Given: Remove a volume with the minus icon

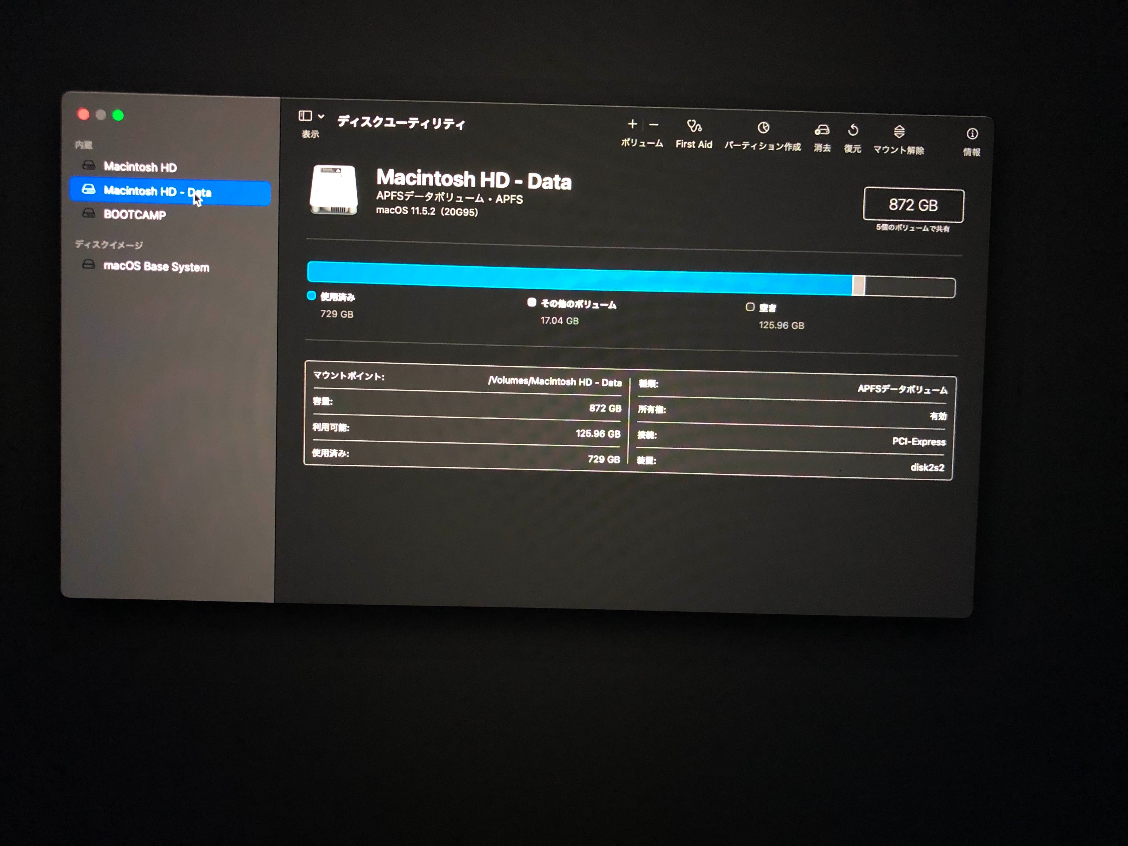Looking at the screenshot, I should [654, 125].
